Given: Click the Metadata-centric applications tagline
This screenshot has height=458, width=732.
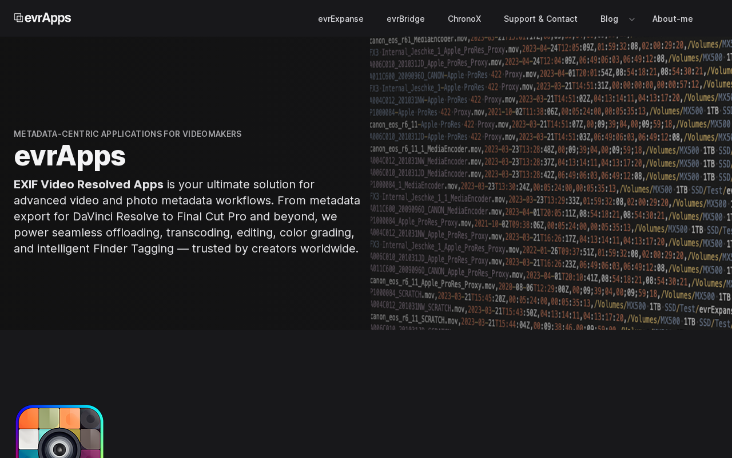Looking at the screenshot, I should tap(128, 134).
